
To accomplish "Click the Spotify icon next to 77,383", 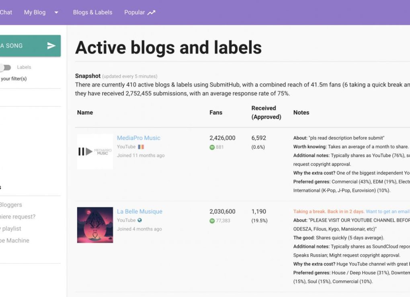I will pos(212,221).
